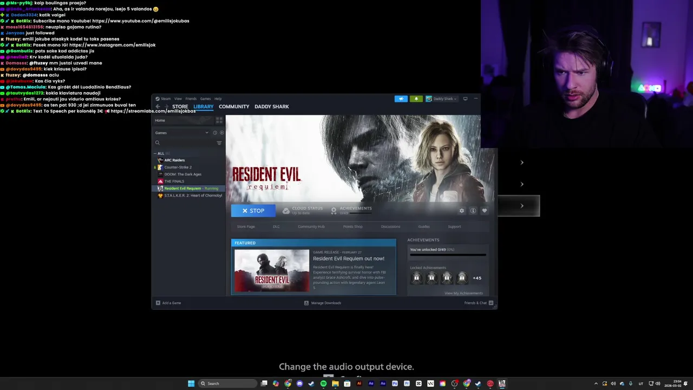693x390 pixels.
Task: Click the first locked achievement icon
Action: pos(416,278)
